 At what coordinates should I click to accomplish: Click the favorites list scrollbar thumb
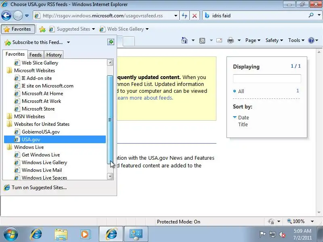(110, 120)
